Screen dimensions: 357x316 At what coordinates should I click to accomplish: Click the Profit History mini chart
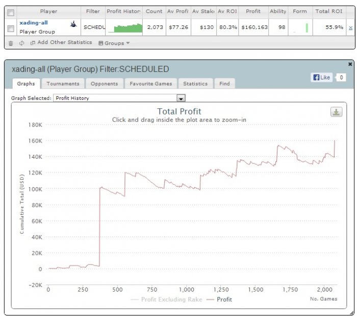(124, 27)
